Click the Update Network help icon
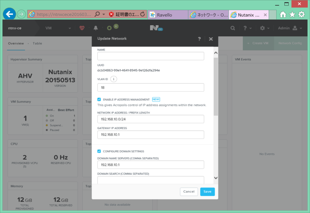The width and height of the screenshot is (310, 213). pyautogui.click(x=199, y=39)
